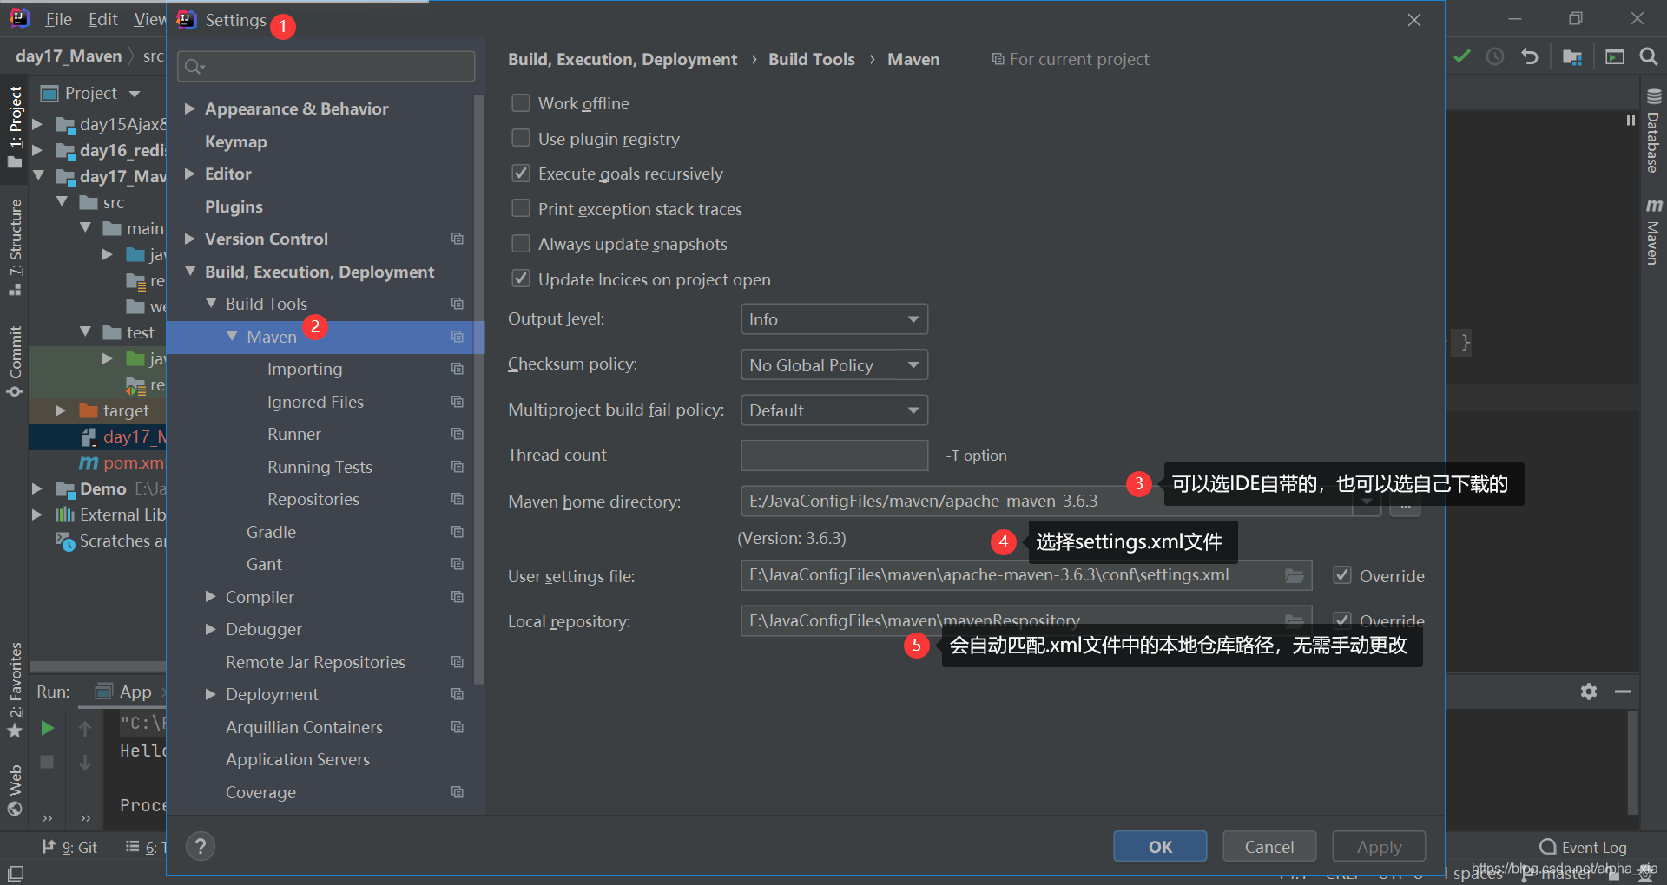This screenshot has width=1667, height=885.
Task: Expand Appearance & Behavior section
Action: [x=190, y=108]
